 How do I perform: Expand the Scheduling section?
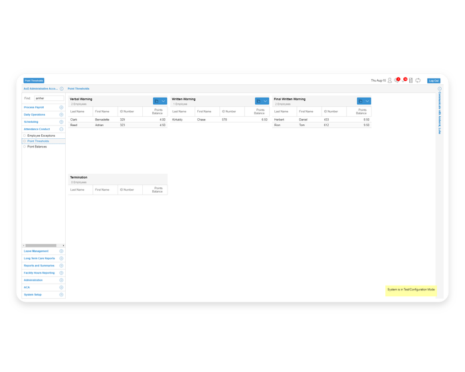[61, 122]
